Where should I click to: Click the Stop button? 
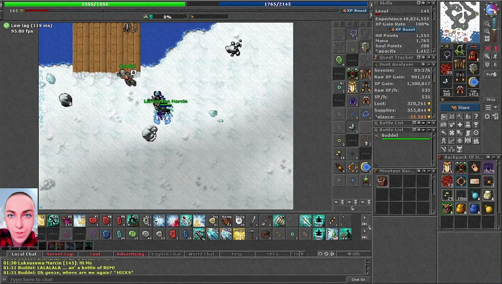tap(491, 99)
